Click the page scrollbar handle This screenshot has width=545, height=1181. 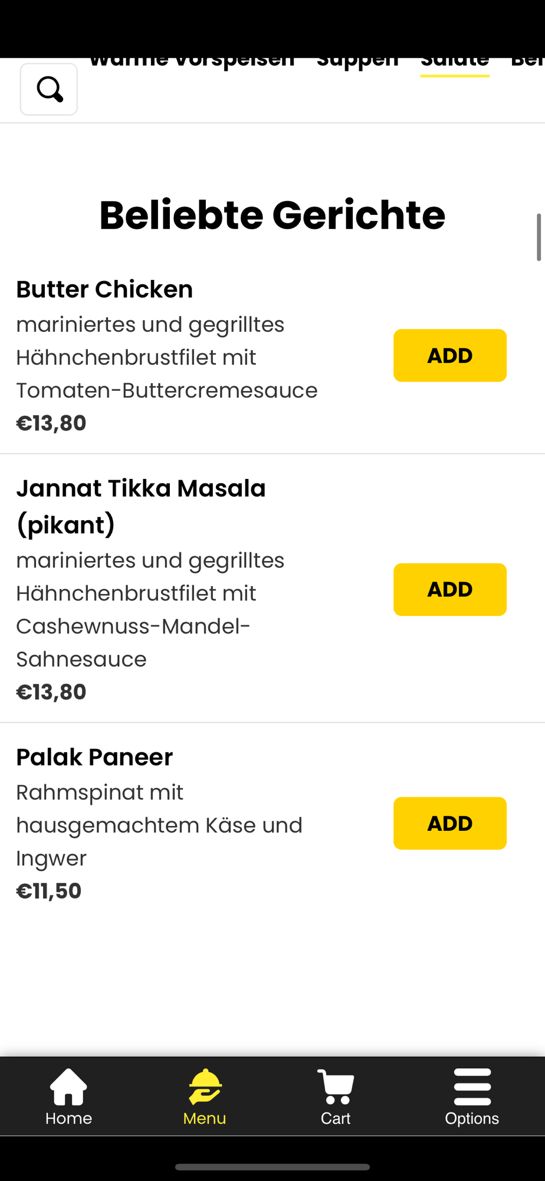coord(539,237)
